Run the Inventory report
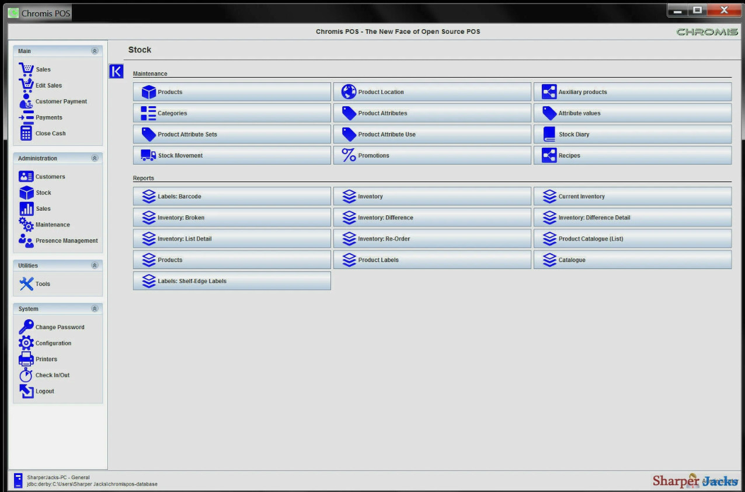The height and width of the screenshot is (492, 745). point(433,197)
